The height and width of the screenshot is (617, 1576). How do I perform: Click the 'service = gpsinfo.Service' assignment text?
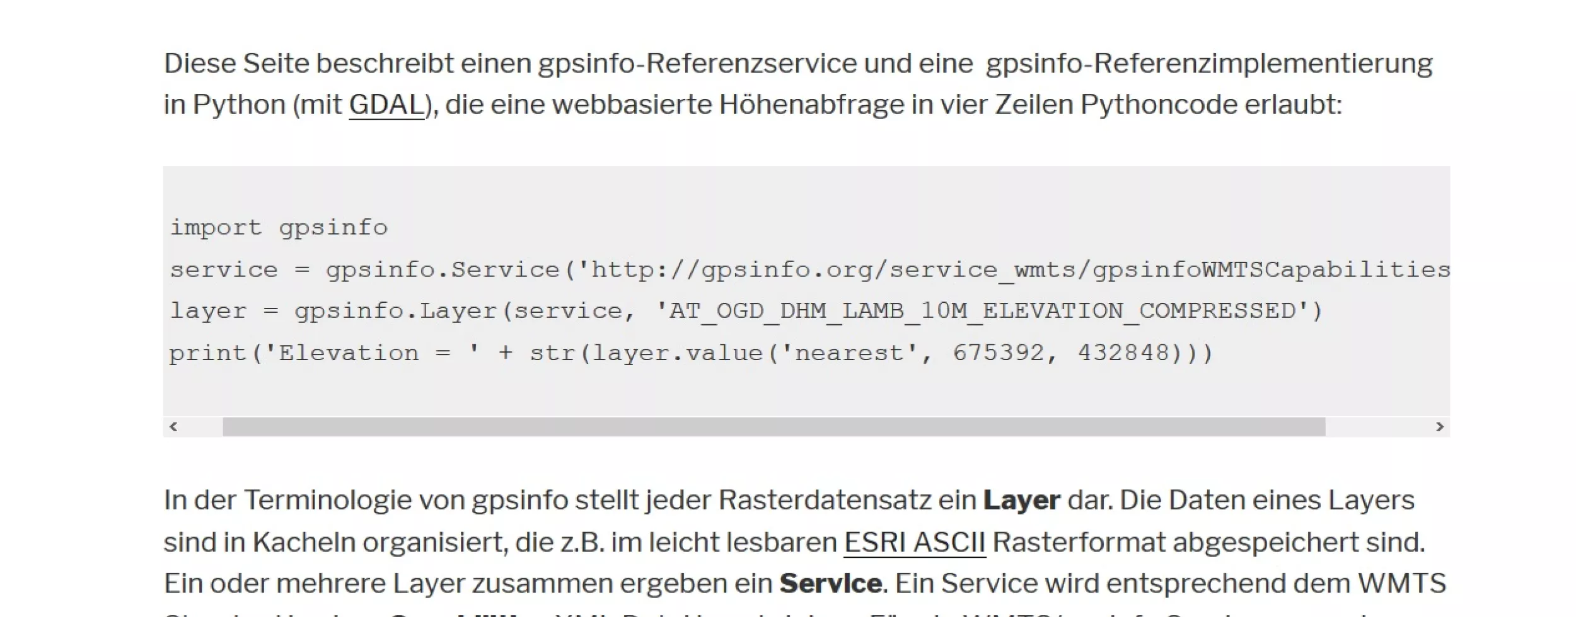click(x=364, y=270)
